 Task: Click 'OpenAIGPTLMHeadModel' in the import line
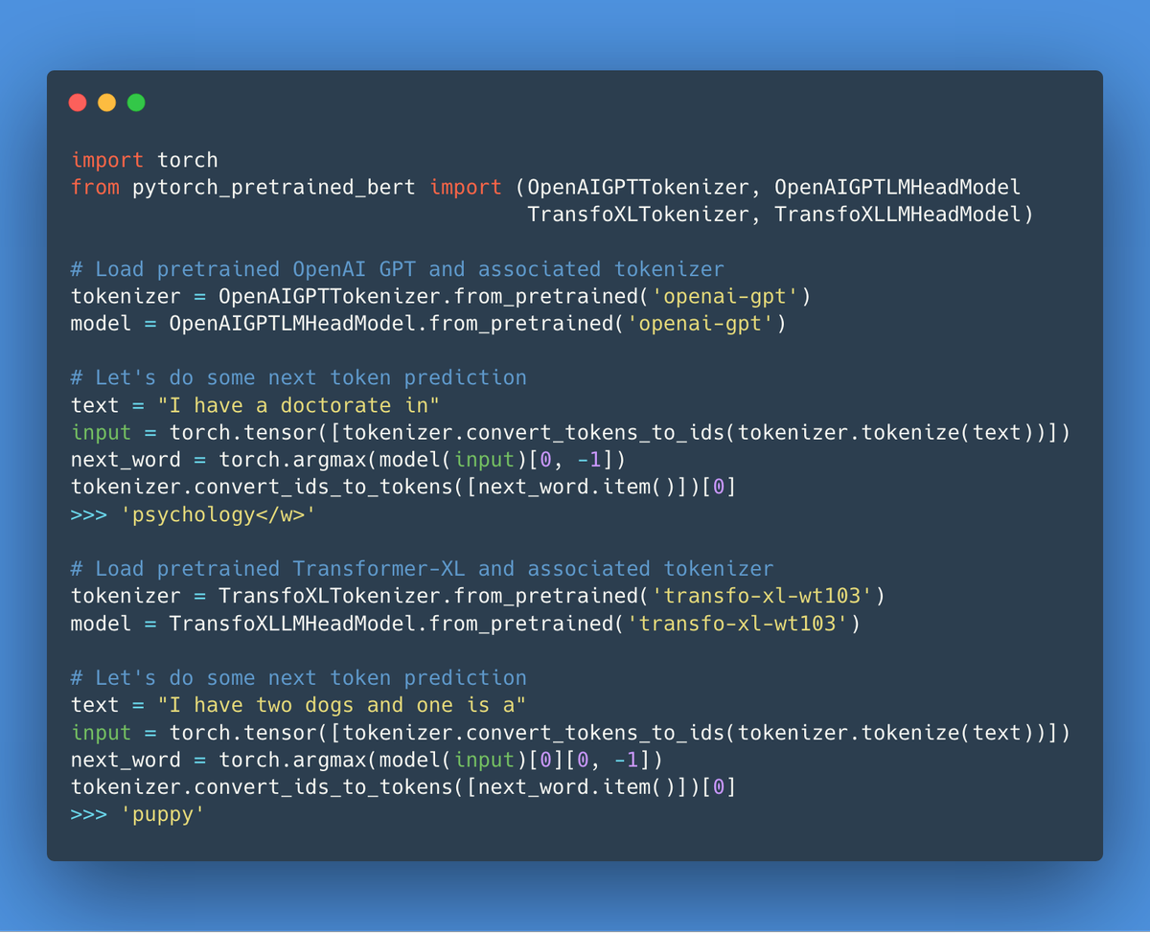point(898,187)
